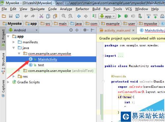
Task: Undo the last action via the toolbar
Action: [x=26, y=16]
